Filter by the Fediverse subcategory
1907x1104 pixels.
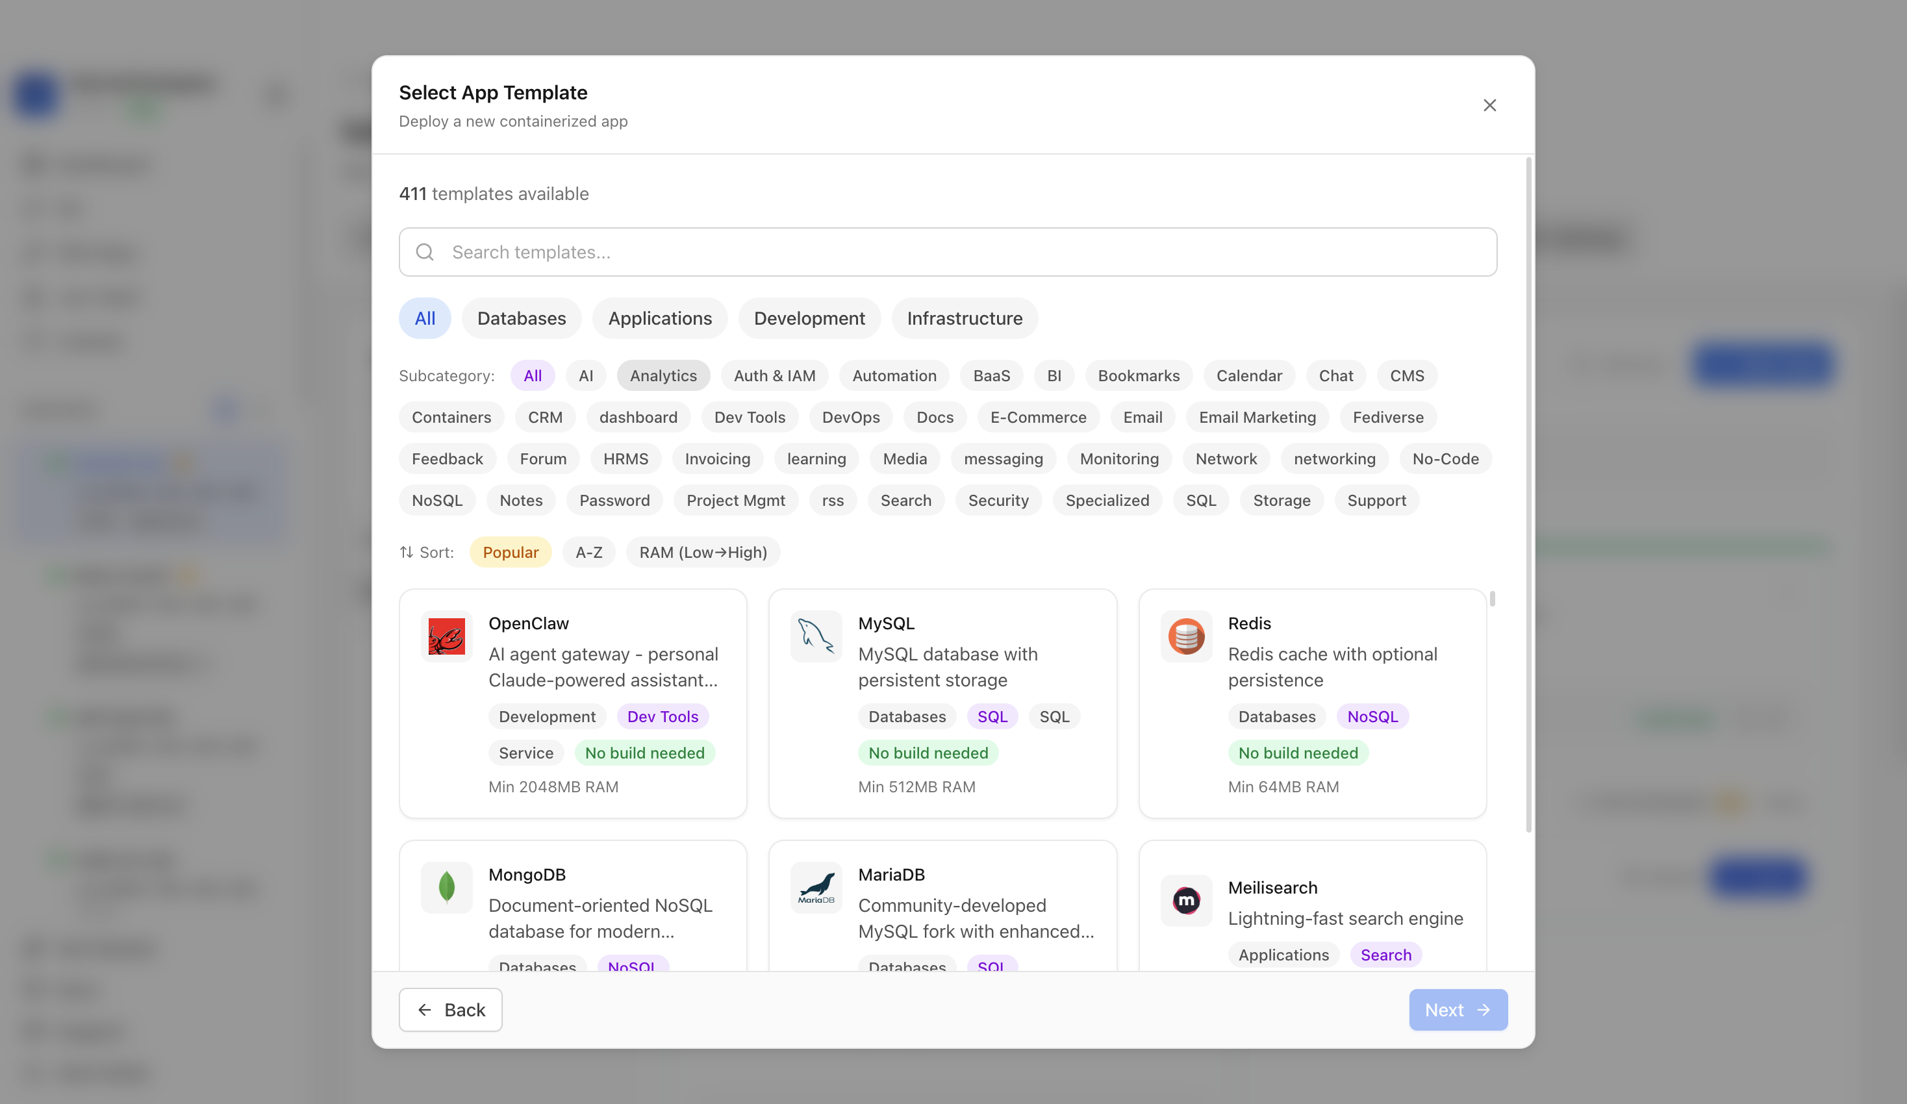coord(1388,417)
